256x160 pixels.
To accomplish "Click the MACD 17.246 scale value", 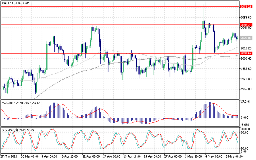I will pyautogui.click(x=246, y=103).
